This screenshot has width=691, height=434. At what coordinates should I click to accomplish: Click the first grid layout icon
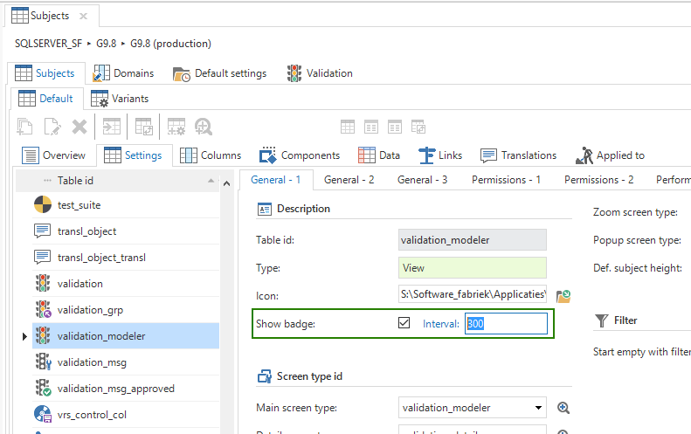[348, 127]
